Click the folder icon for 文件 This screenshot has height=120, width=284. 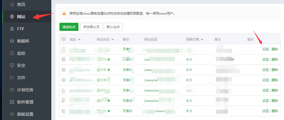click(12, 77)
